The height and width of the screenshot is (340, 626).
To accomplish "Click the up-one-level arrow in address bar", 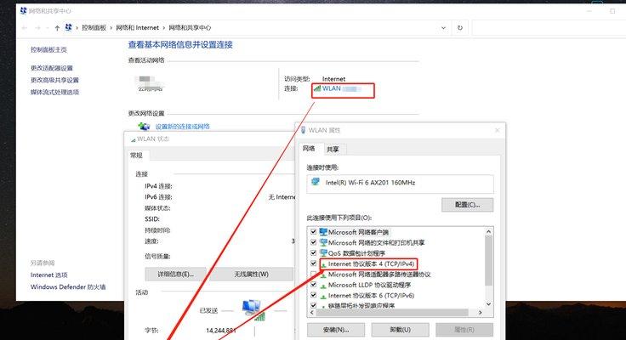I will (57, 27).
